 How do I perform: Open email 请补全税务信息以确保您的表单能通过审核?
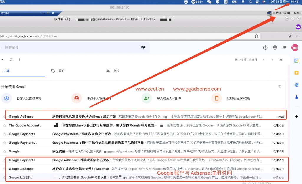pos(143,143)
